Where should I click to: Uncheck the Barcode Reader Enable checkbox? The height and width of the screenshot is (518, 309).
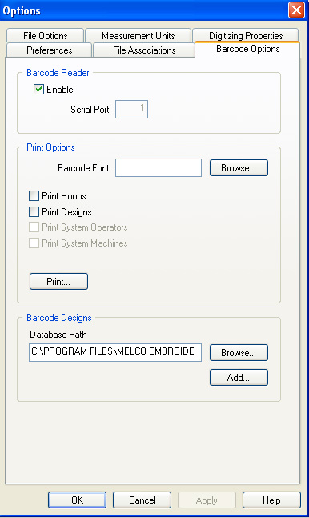pos(38,89)
